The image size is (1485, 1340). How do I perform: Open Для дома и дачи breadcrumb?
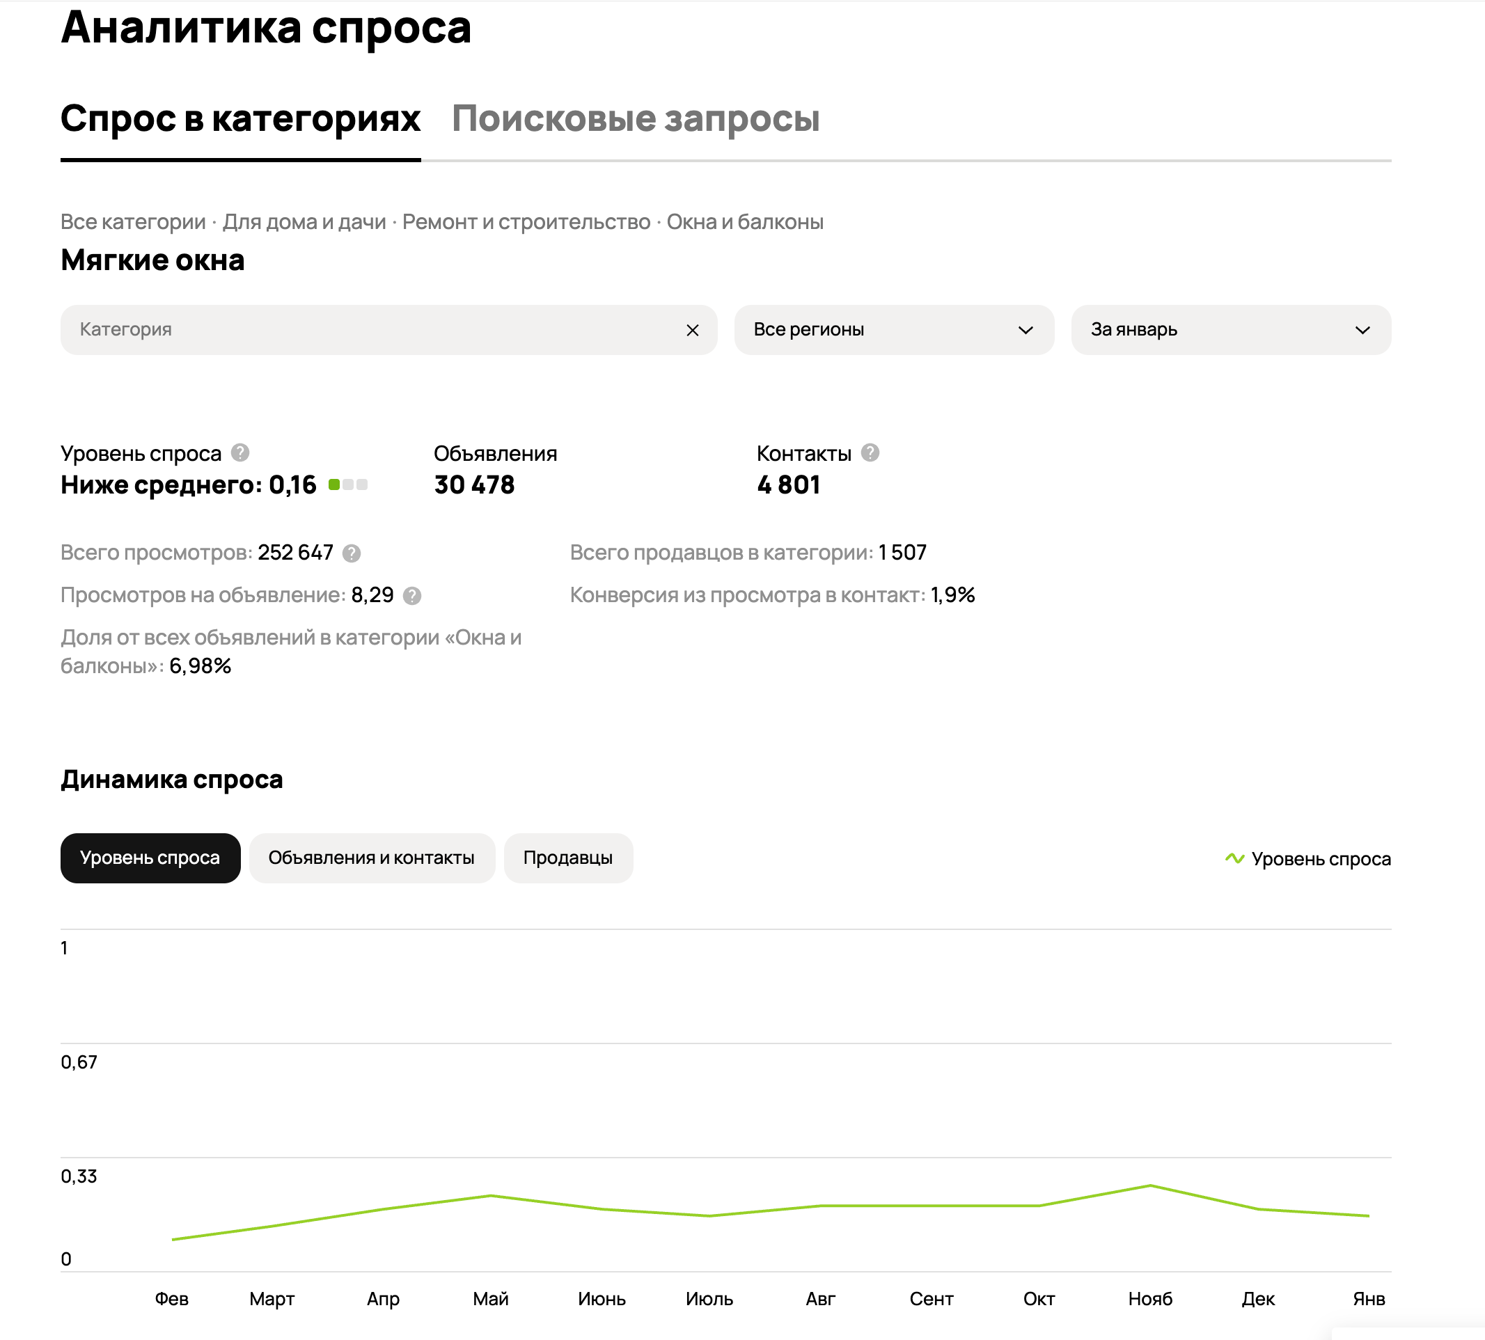point(304,221)
